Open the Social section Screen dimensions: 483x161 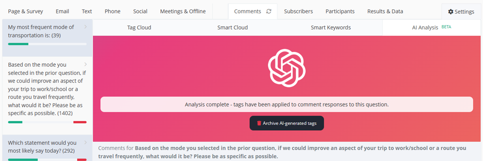pos(140,11)
